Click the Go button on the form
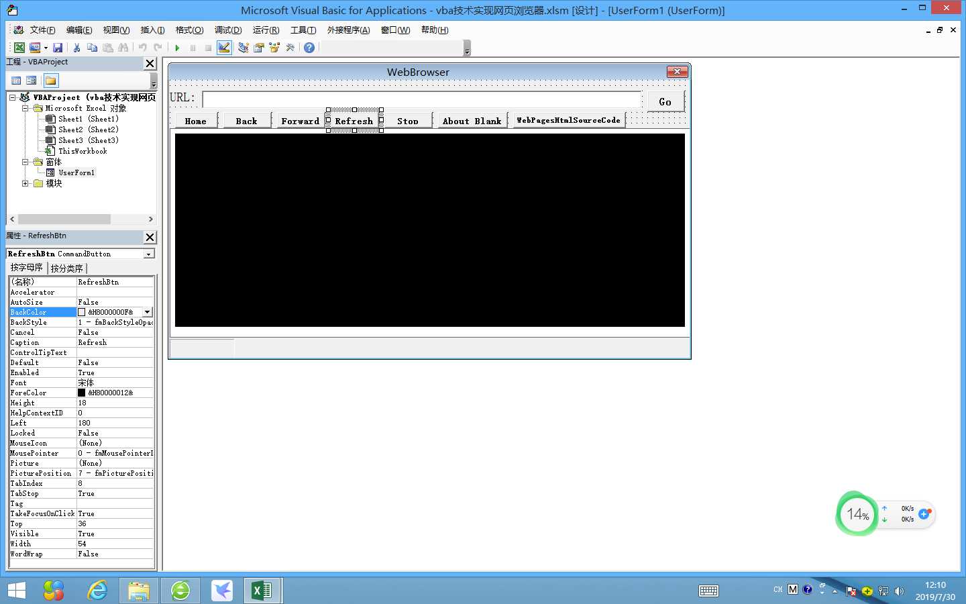Viewport: 966px width, 604px height. pyautogui.click(x=665, y=101)
